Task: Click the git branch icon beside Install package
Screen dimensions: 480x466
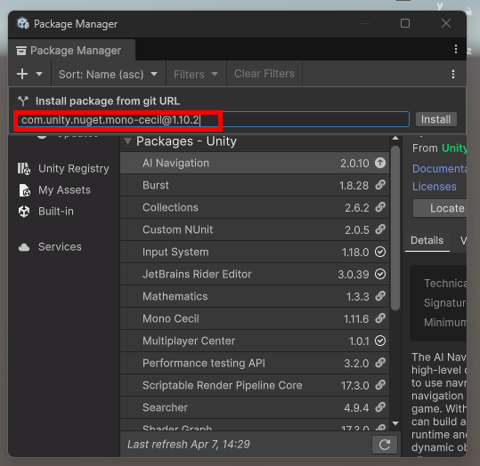Action: coord(23,100)
